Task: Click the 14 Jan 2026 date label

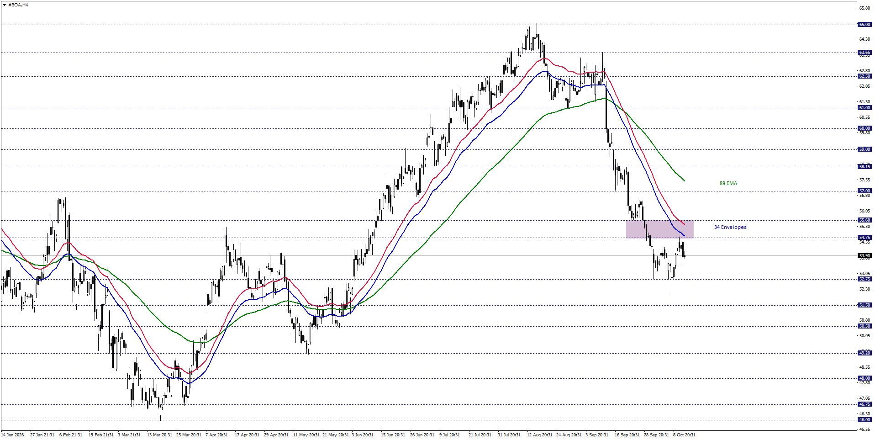Action: (12, 435)
